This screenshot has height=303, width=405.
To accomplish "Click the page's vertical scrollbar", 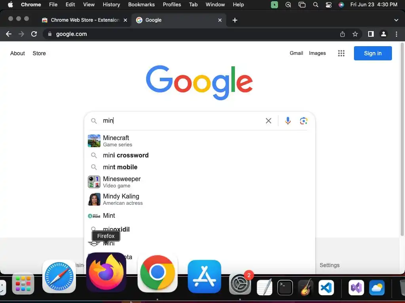I will [402, 139].
